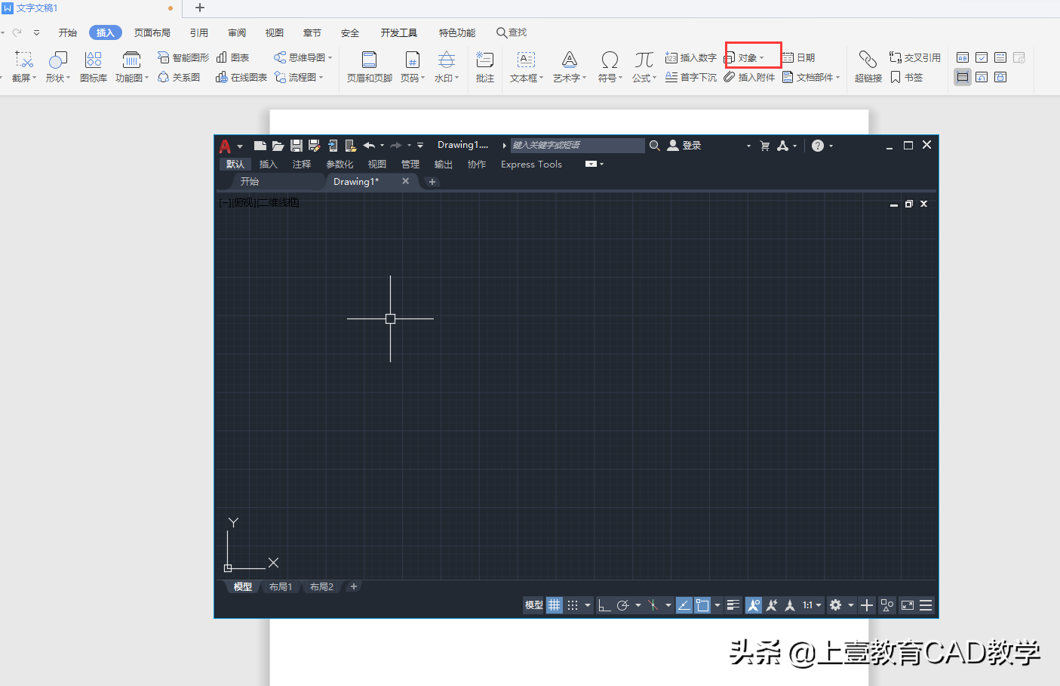This screenshot has height=686, width=1060.
Task: Insert a 图表 chart
Action: tap(232, 57)
